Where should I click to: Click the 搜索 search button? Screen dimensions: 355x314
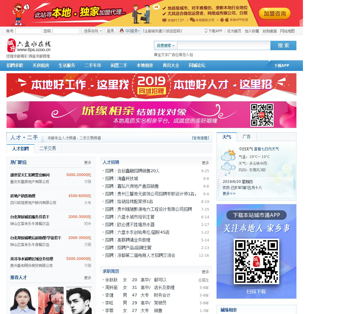pos(283,45)
